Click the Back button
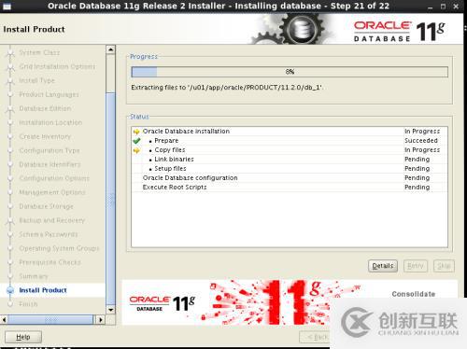 pyautogui.click(x=315, y=337)
